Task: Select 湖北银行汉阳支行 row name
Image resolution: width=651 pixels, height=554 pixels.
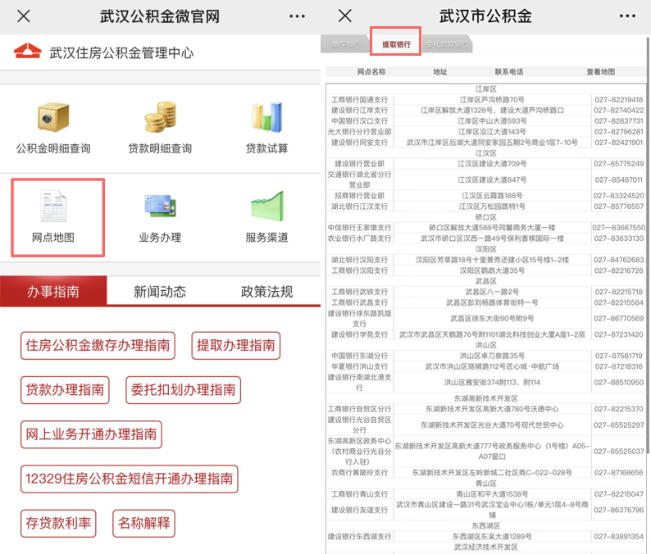Action: [x=360, y=260]
